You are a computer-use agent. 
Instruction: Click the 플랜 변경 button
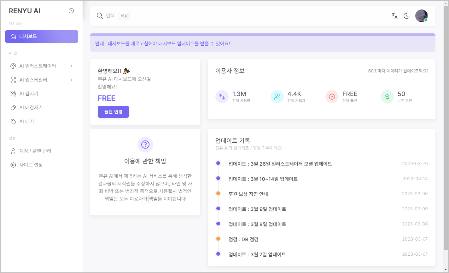[x=113, y=111]
